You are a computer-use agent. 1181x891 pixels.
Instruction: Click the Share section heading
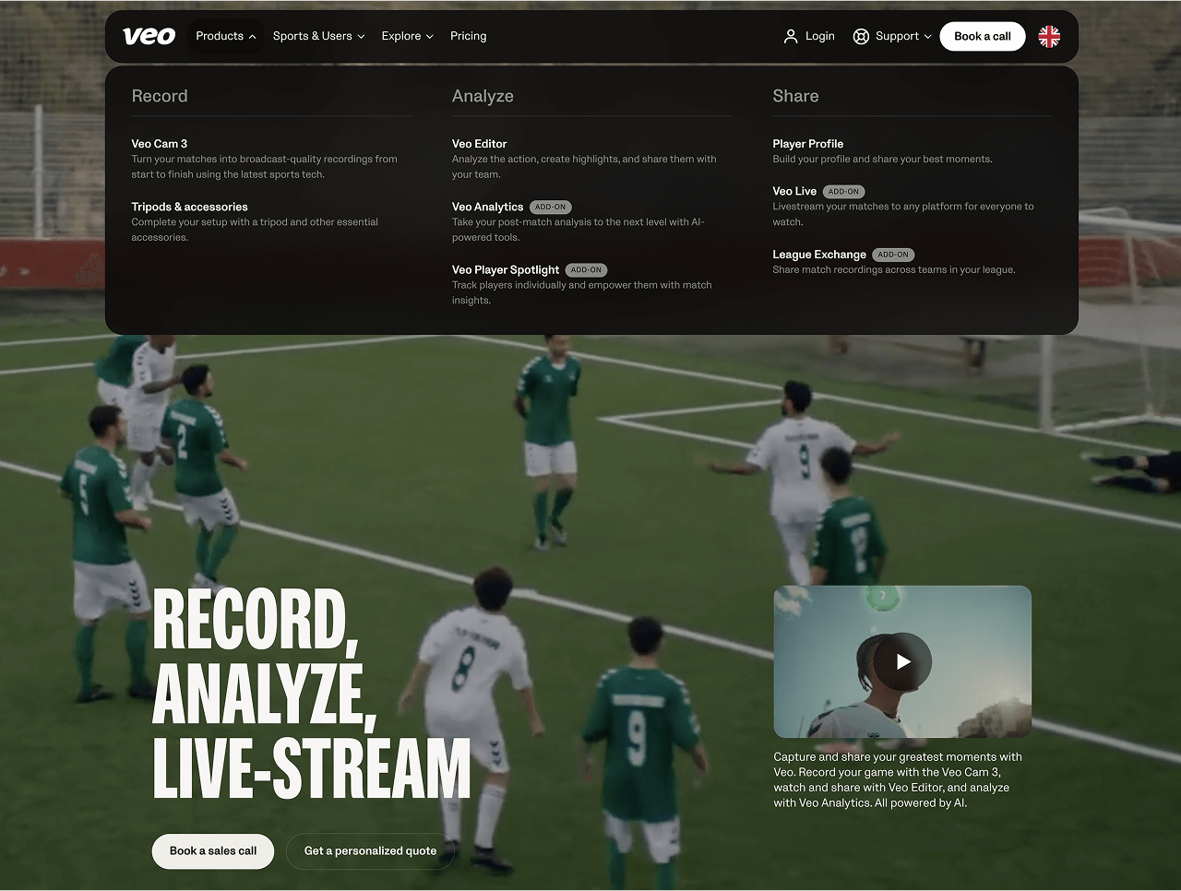(x=795, y=96)
